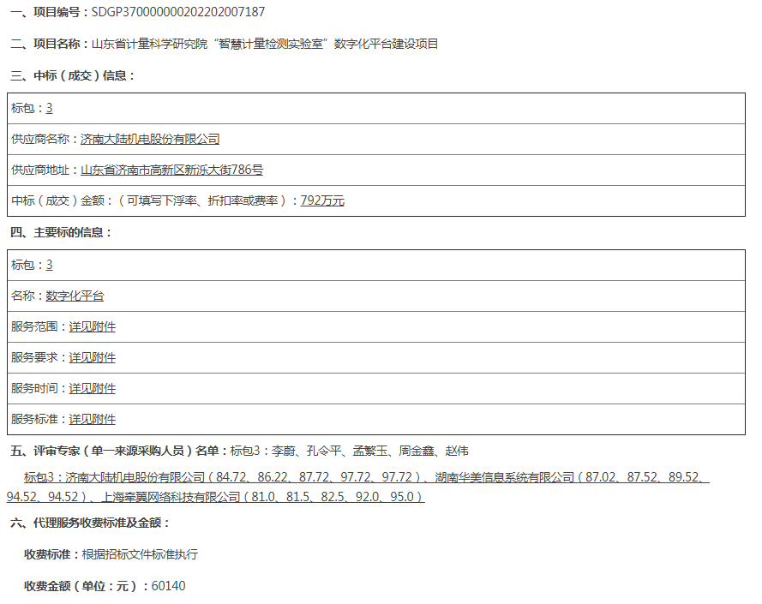
Task: Click the label 供应商地址
Action: click(x=40, y=170)
